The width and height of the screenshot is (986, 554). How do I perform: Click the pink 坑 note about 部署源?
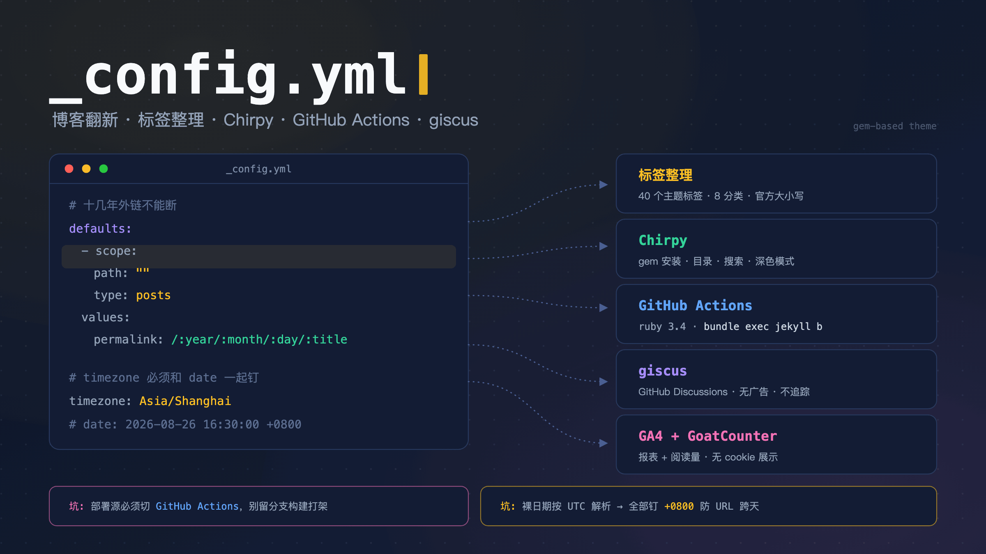pyautogui.click(x=259, y=506)
